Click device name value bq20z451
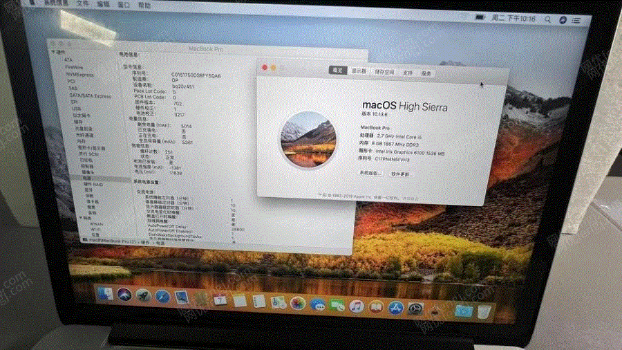622x350 pixels. click(x=183, y=86)
